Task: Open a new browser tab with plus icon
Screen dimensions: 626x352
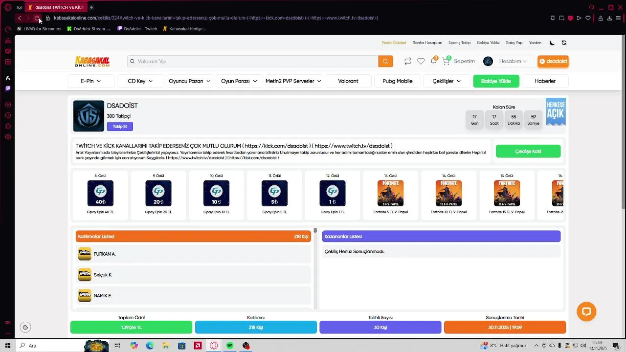Action: point(91,7)
